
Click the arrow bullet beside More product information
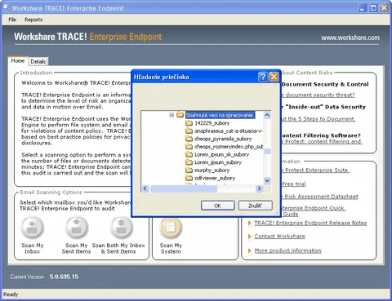pyautogui.click(x=250, y=250)
